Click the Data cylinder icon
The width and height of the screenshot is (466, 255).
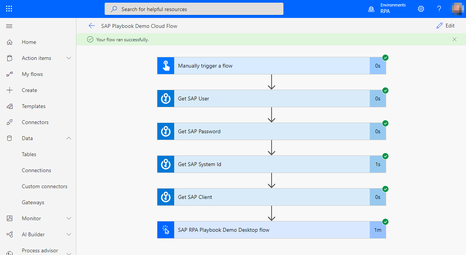[x=10, y=138]
